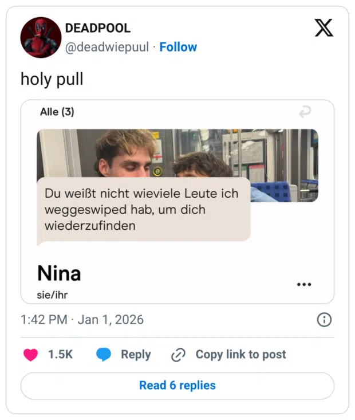Like the post with the heart icon
This screenshot has width=355, height=420.
click(30, 355)
